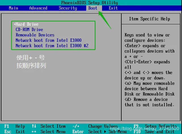Click the Item Specific Help header
This screenshot has width=182, height=134.
(x=149, y=19)
